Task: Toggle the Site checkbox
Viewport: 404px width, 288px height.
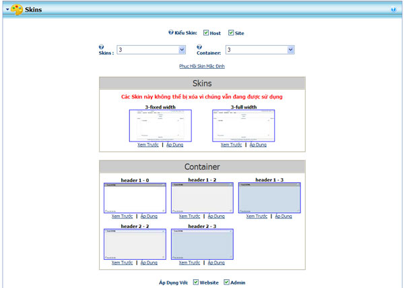Action: click(231, 33)
